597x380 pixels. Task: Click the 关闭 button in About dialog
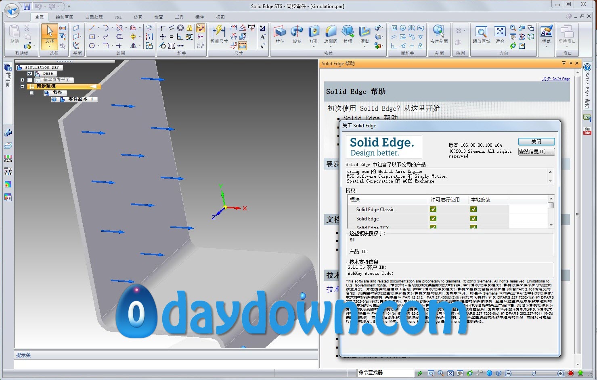tap(536, 142)
